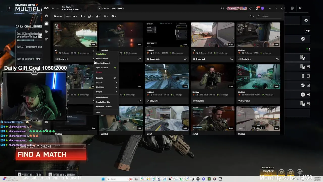Click the 1080p 60 FPS quality text
The image size is (323, 182).
coord(118,8)
